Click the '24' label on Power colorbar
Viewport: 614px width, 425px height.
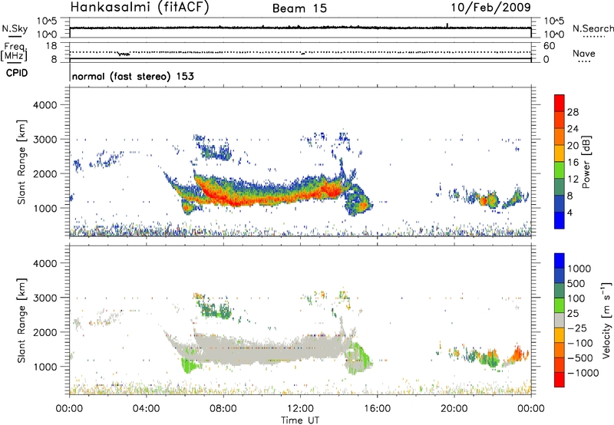coord(573,129)
